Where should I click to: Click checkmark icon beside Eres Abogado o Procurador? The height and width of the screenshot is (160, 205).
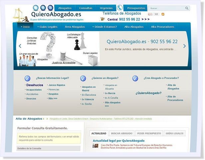coord(135,79)
